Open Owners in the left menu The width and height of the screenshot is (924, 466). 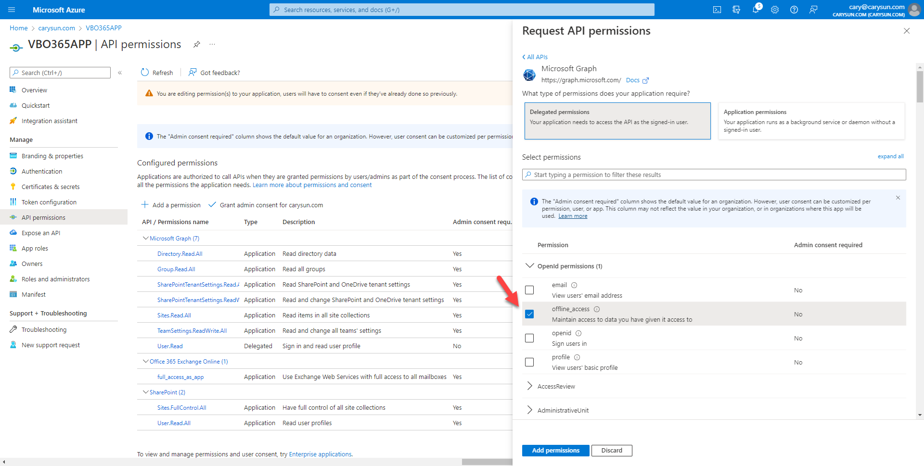pyautogui.click(x=32, y=264)
